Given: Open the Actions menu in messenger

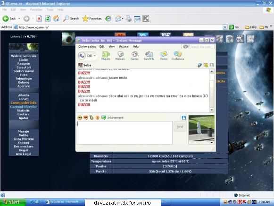Looking at the screenshot, I should coord(124,47).
